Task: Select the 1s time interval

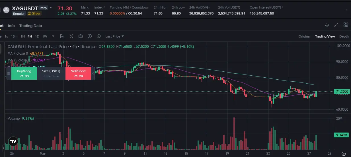Action: click(x=6, y=36)
